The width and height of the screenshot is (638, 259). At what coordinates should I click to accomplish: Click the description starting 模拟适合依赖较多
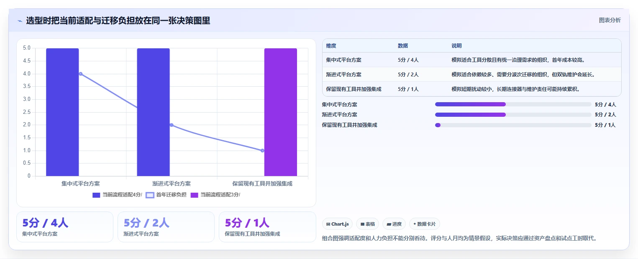click(x=523, y=75)
